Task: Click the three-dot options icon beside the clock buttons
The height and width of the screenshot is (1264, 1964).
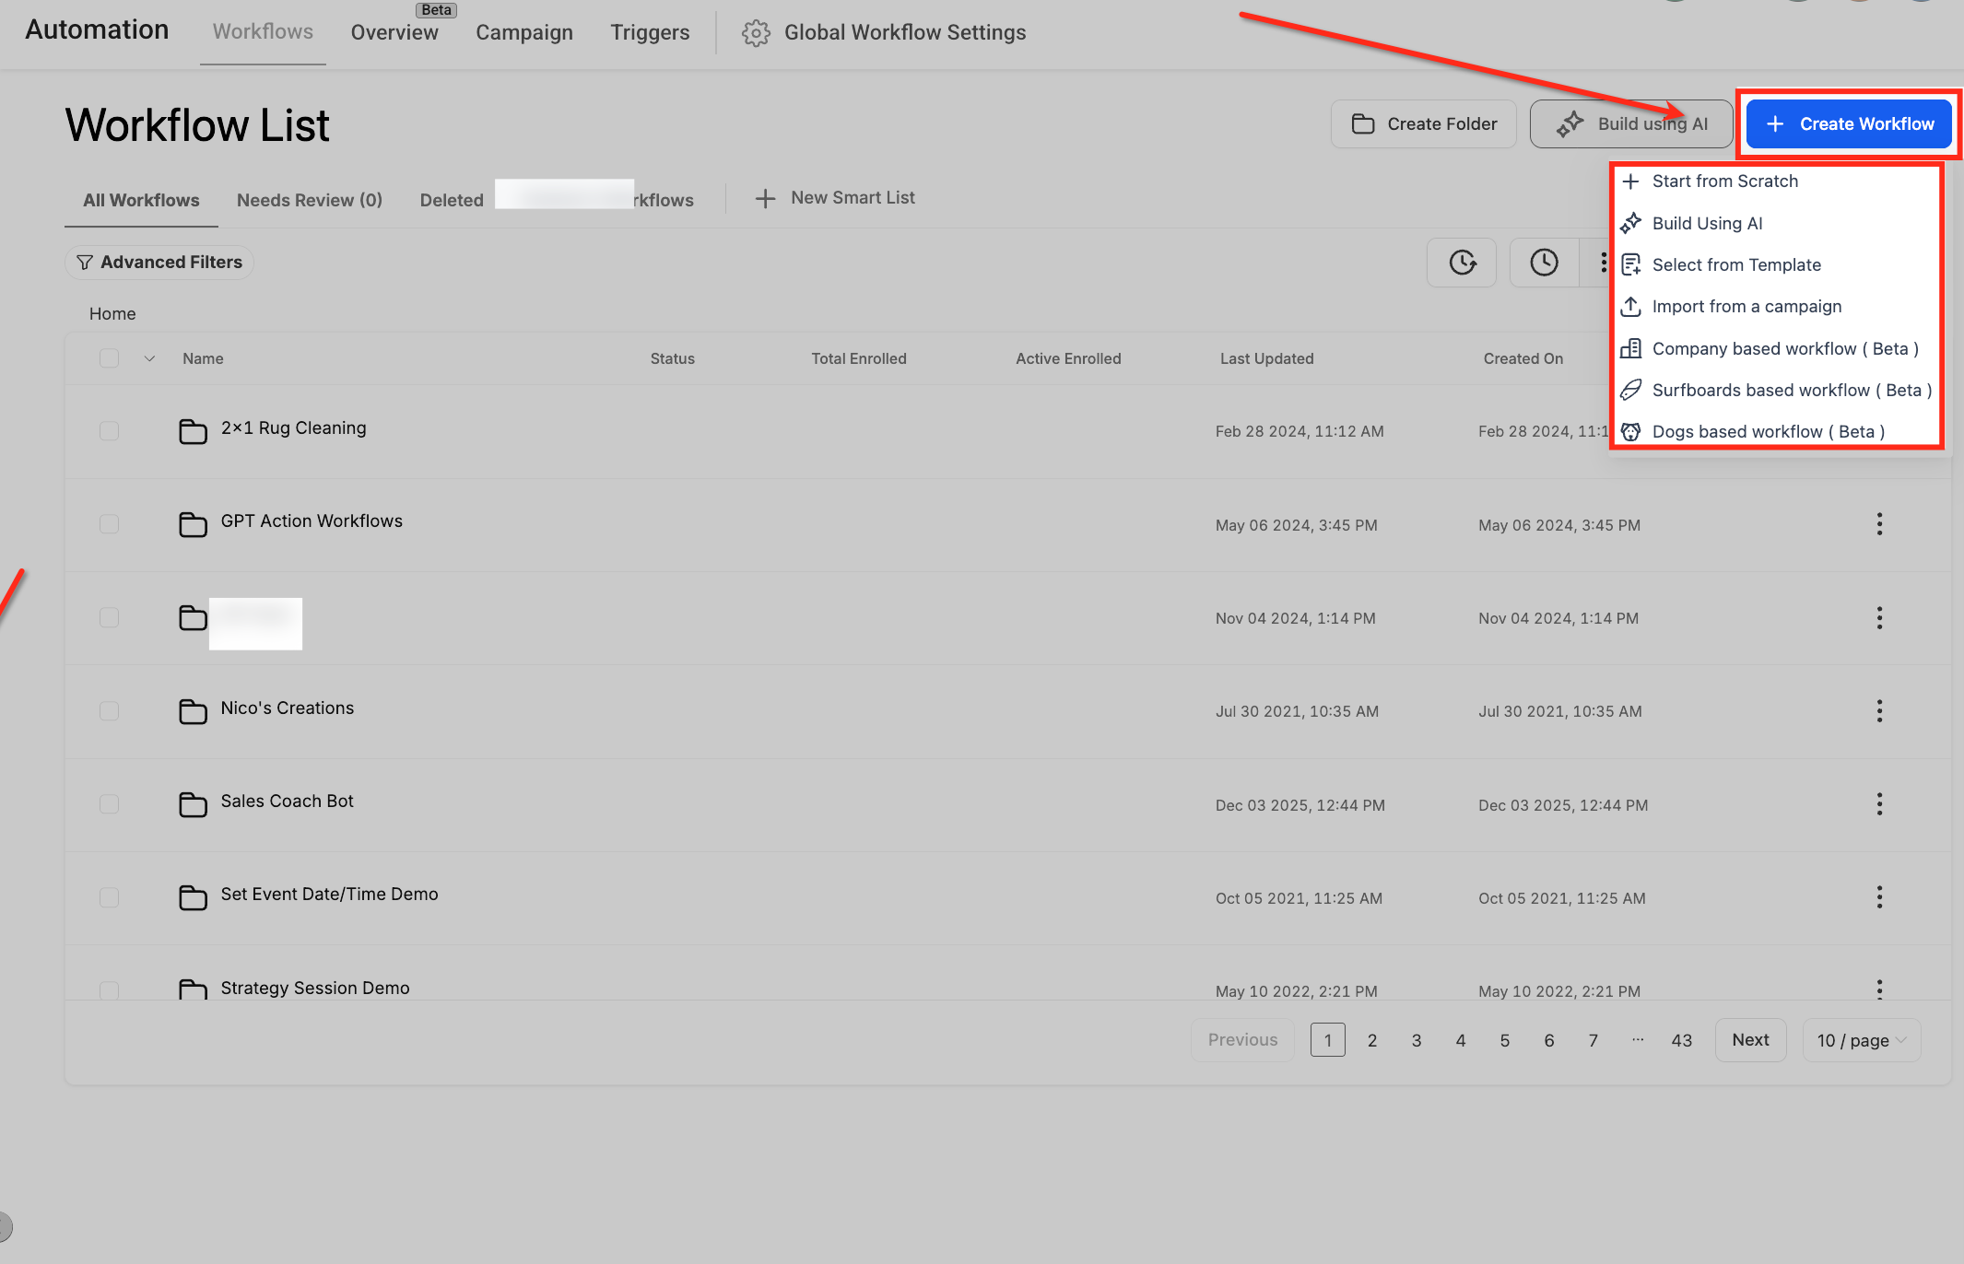Action: 1604,263
